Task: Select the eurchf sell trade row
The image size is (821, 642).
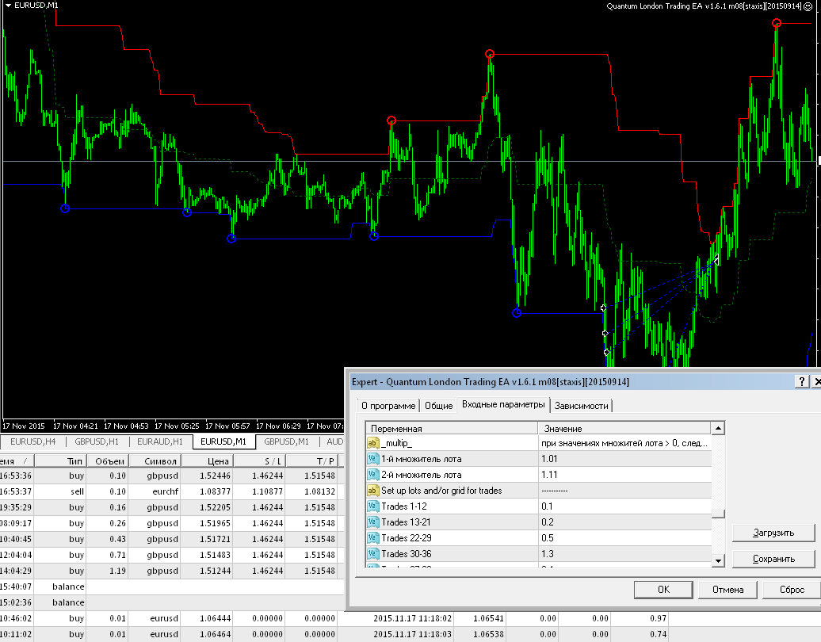Action: (x=172, y=491)
